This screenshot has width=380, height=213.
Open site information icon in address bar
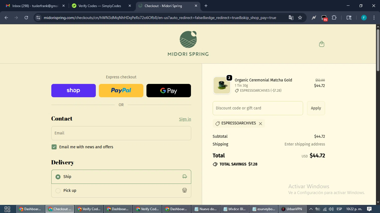tap(38, 18)
